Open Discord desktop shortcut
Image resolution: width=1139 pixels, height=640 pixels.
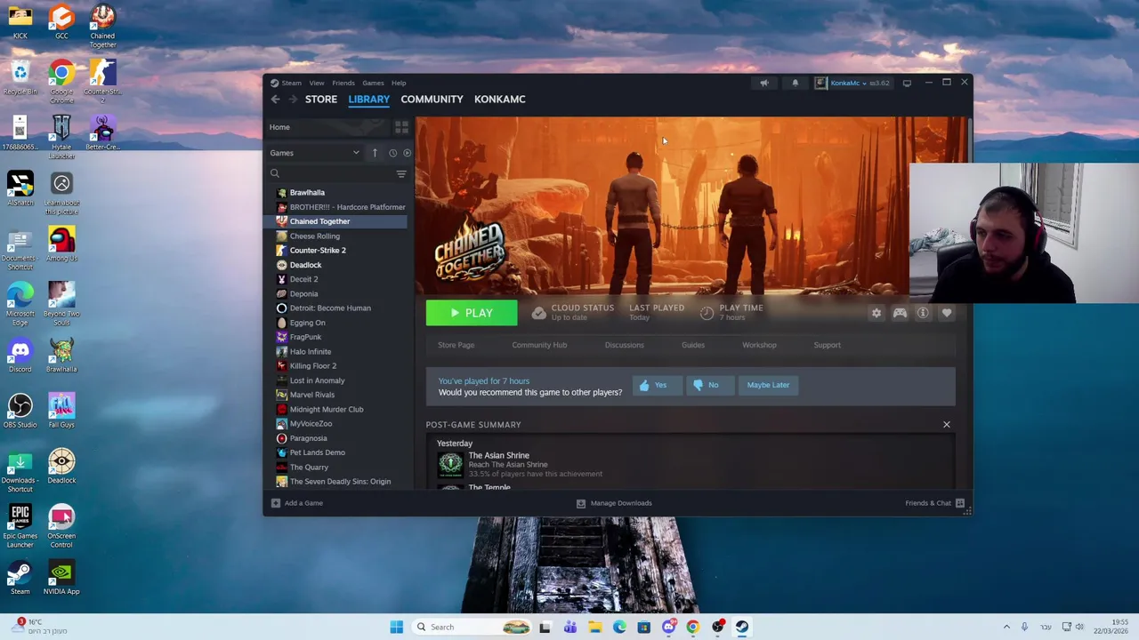pyautogui.click(x=20, y=356)
